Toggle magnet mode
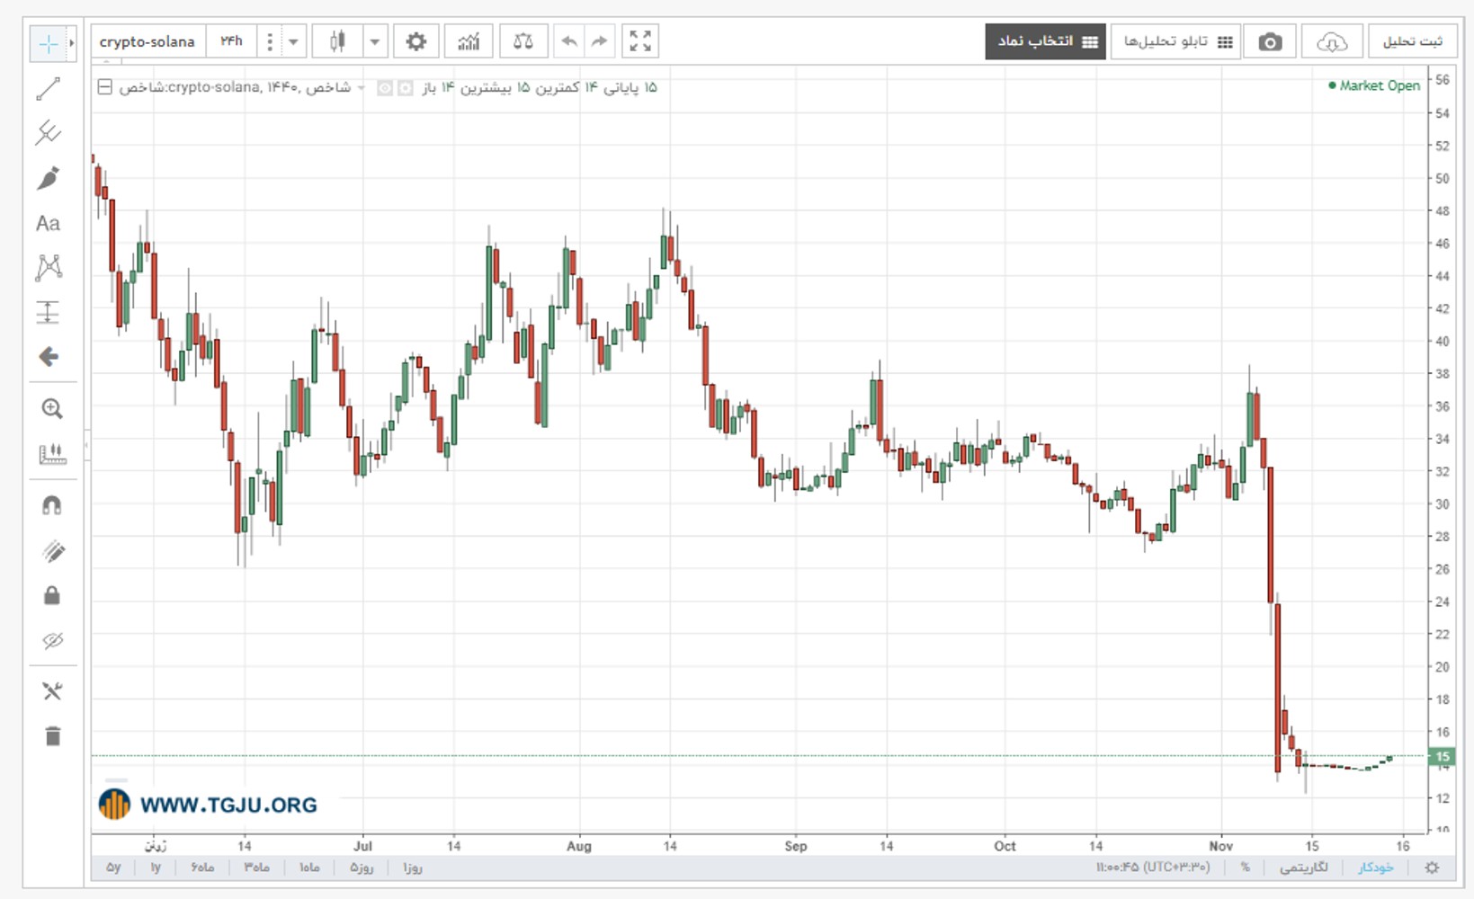 tap(52, 506)
